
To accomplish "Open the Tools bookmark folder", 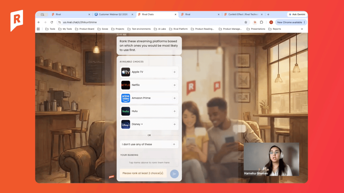I will (x=50, y=29).
